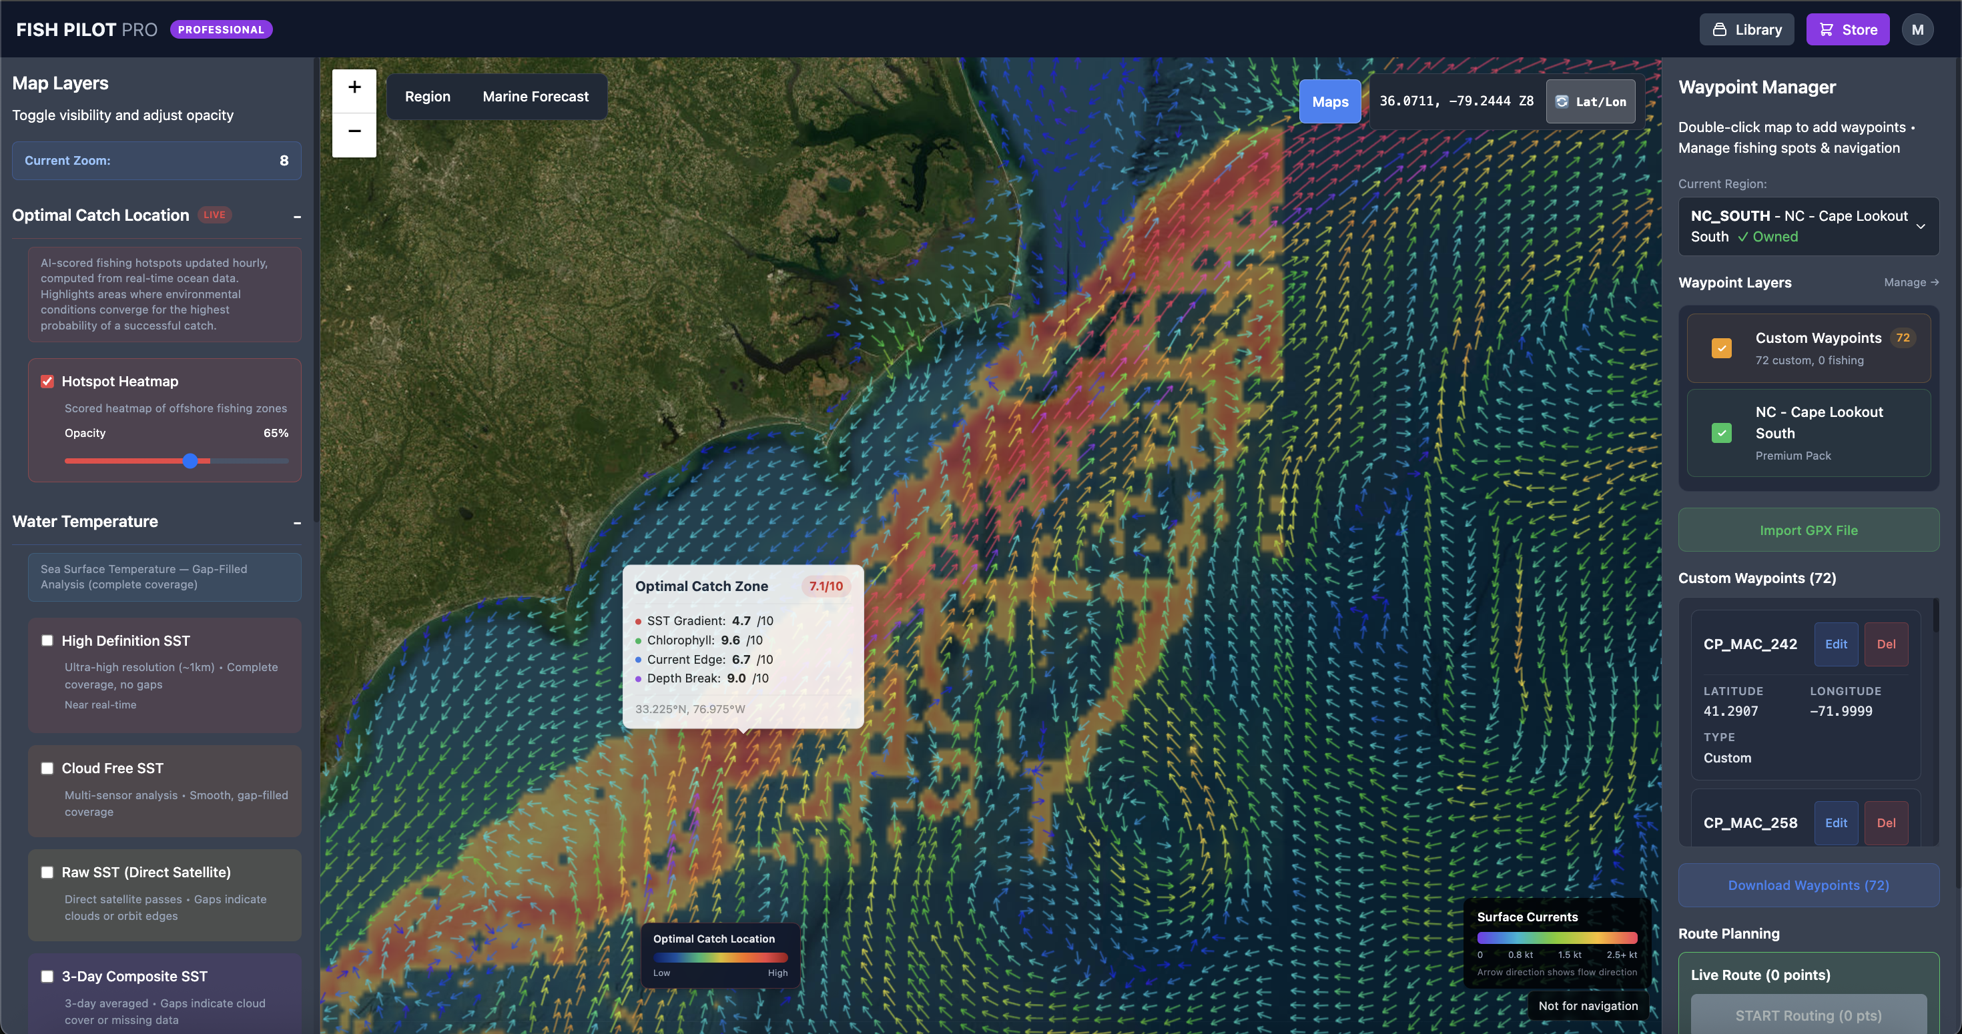
Task: Click the sync icon on the Lat/Lon toggle
Action: click(1563, 101)
